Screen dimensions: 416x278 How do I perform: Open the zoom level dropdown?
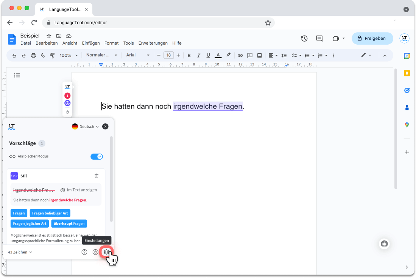click(69, 55)
